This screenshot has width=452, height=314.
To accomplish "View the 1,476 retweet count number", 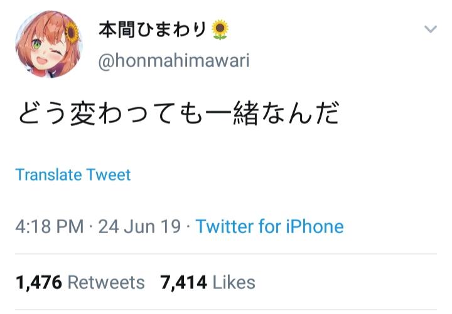I will pyautogui.click(x=39, y=282).
